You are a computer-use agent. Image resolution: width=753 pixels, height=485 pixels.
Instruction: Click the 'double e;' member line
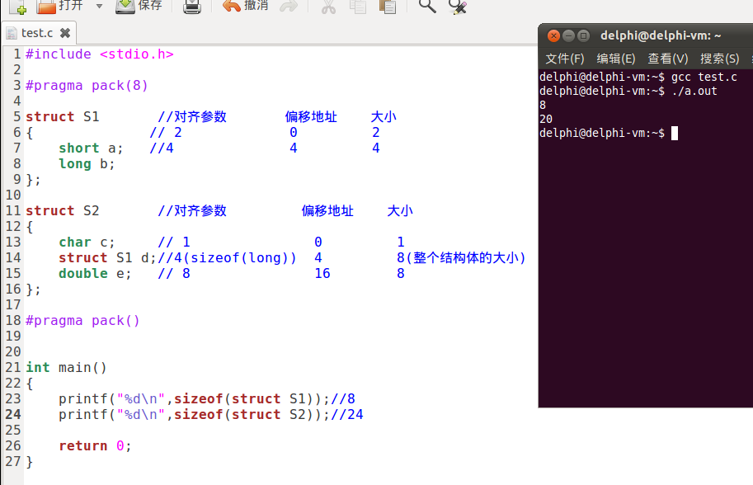click(95, 273)
